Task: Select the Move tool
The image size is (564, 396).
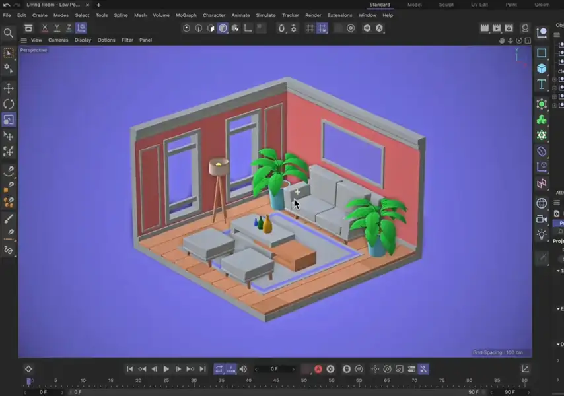Action: click(9, 88)
